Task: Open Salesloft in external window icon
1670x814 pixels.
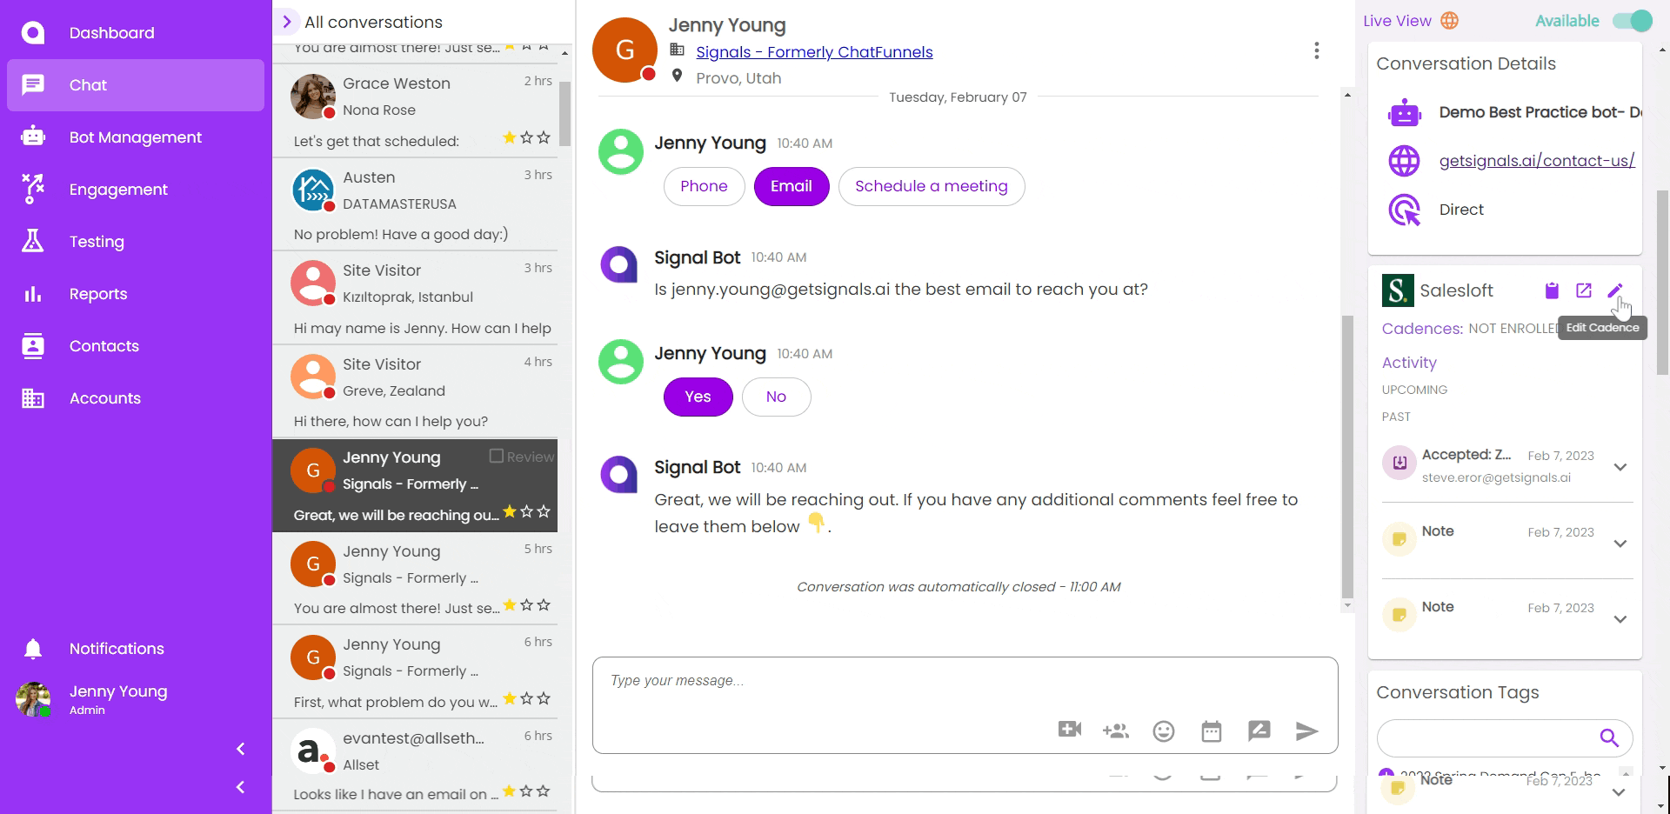Action: tap(1584, 290)
